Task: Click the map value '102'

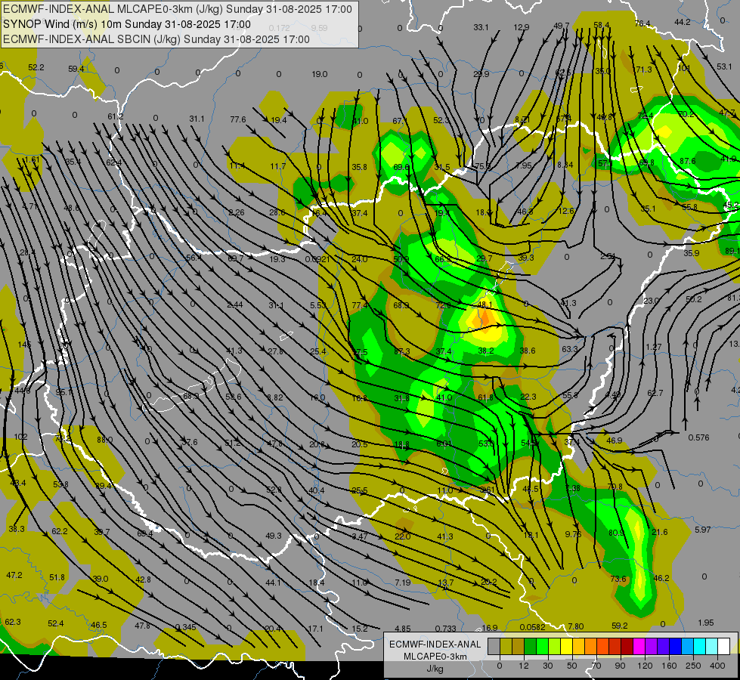Action: point(20,437)
